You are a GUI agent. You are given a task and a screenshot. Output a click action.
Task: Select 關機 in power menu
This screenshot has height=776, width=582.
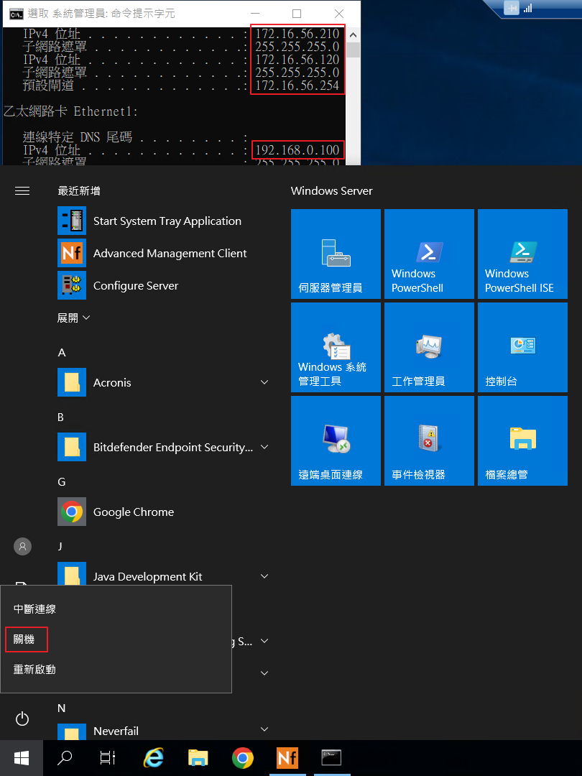pos(24,639)
